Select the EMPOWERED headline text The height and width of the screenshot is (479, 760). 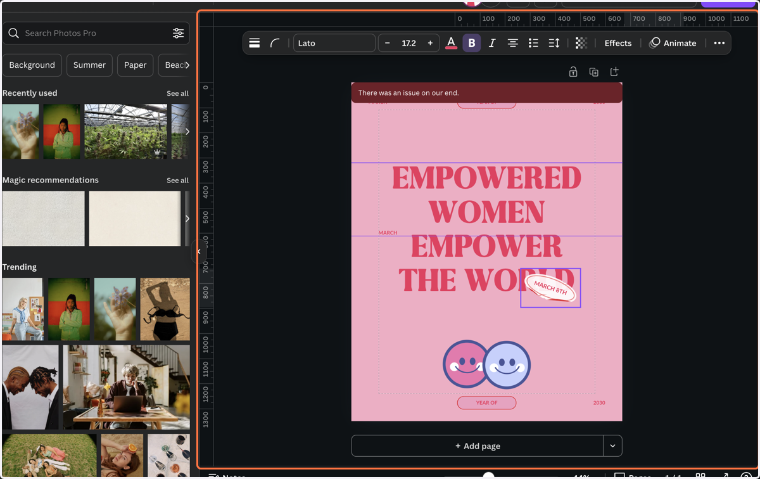tap(486, 178)
